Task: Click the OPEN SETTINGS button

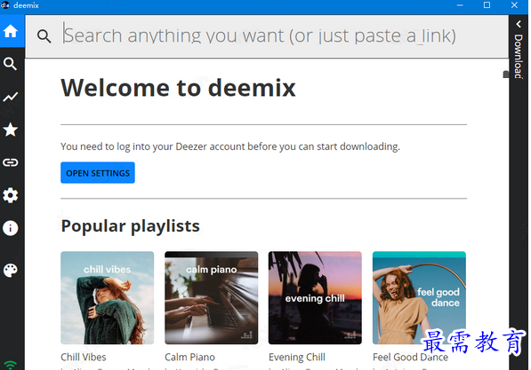Action: point(98,173)
